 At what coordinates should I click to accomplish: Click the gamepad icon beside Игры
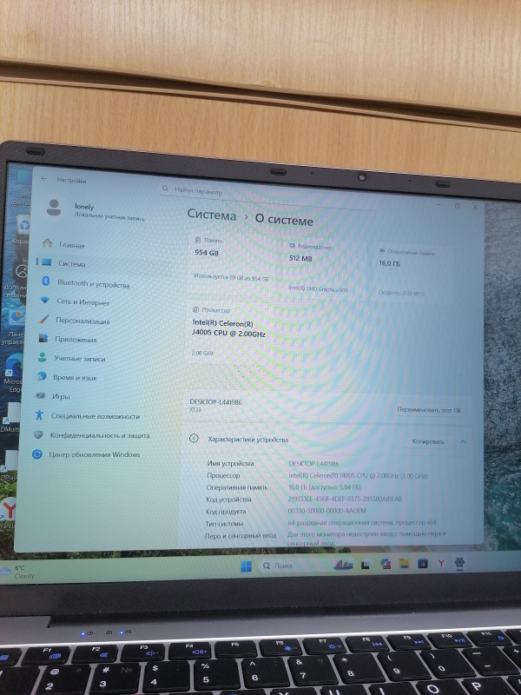pyautogui.click(x=40, y=395)
